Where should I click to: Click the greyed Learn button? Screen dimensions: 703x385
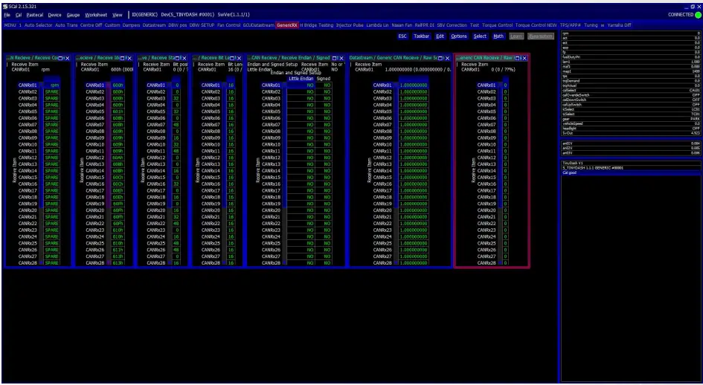(x=516, y=36)
